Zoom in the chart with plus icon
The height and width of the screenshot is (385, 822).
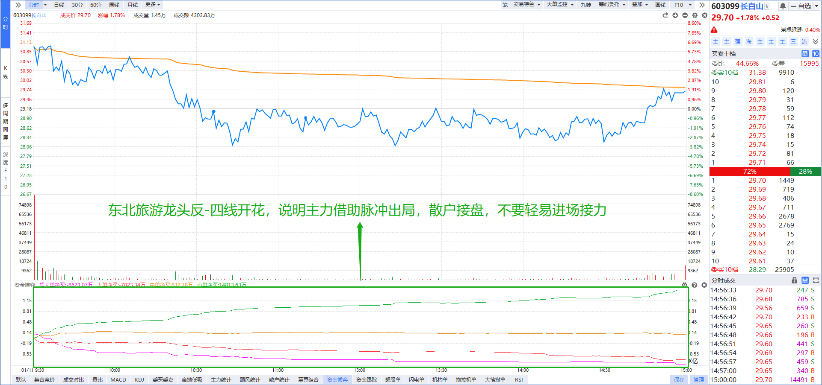click(x=675, y=15)
